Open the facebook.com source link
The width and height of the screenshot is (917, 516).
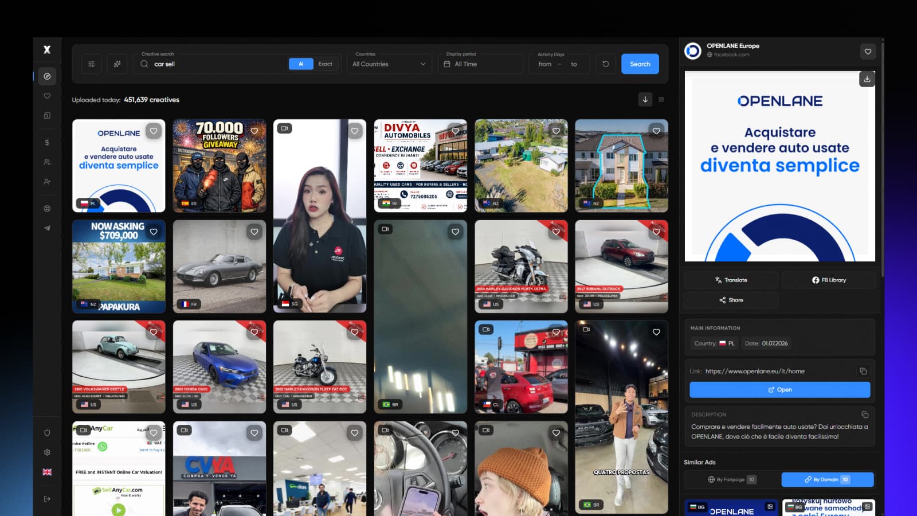(x=728, y=55)
